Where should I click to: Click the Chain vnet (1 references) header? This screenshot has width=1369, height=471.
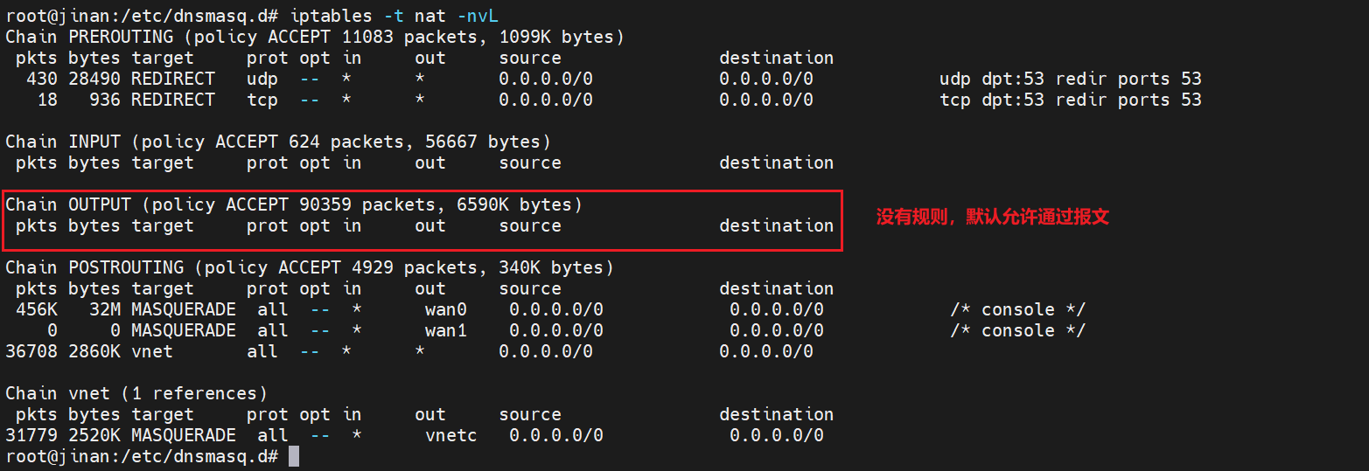click(x=136, y=393)
